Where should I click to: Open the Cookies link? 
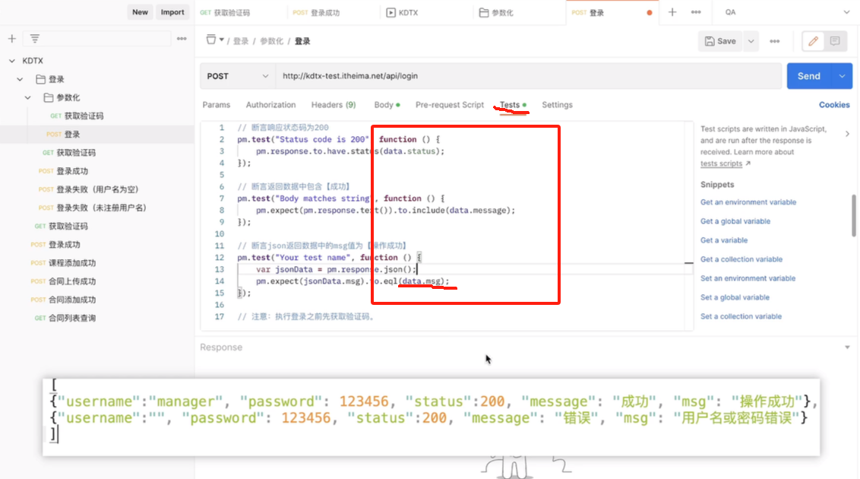click(x=834, y=105)
